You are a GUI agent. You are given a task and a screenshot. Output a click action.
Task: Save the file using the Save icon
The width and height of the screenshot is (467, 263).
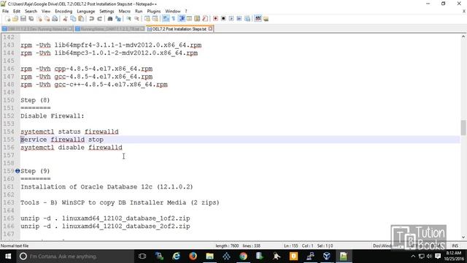(x=23, y=19)
